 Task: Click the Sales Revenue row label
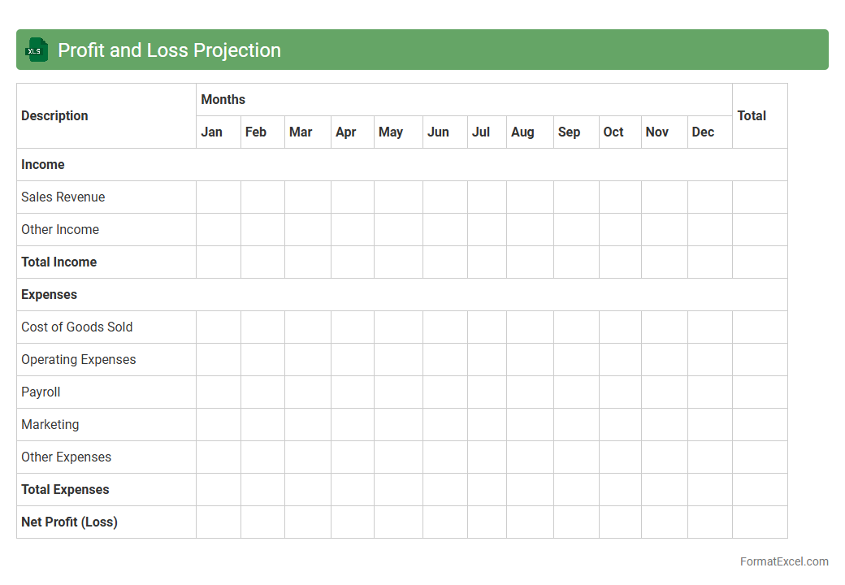point(63,197)
